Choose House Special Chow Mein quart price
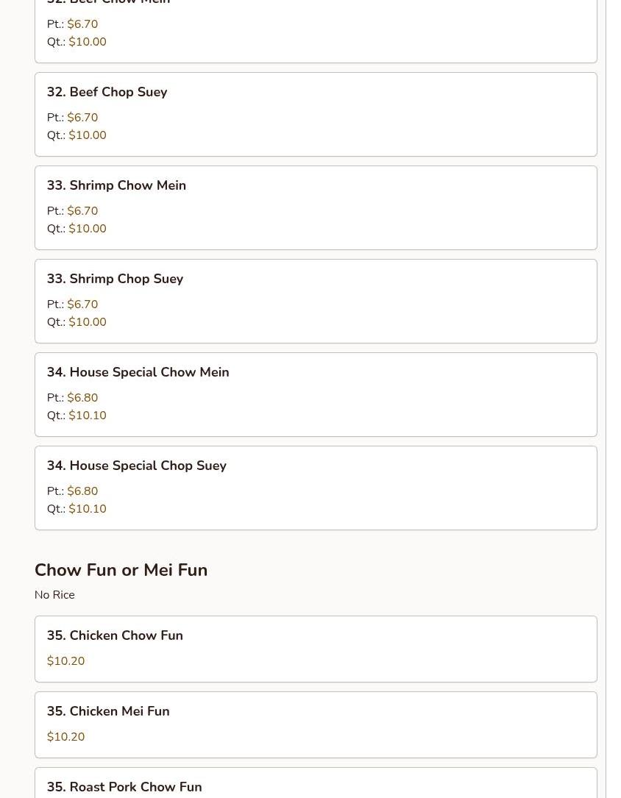Viewport: 621px width, 798px height. tap(87, 416)
